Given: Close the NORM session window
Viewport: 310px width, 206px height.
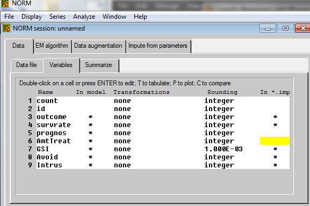Looking at the screenshot, I should [x=302, y=28].
